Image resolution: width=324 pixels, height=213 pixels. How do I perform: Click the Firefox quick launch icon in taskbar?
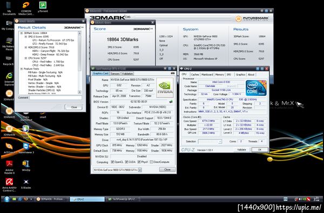25,199
